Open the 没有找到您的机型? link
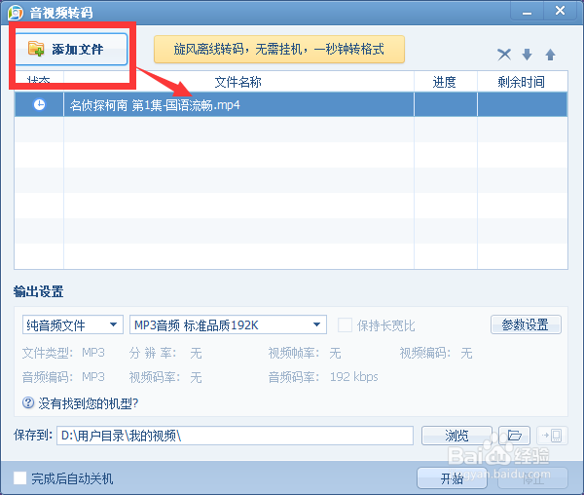Image resolution: width=584 pixels, height=495 pixels. coord(89,403)
